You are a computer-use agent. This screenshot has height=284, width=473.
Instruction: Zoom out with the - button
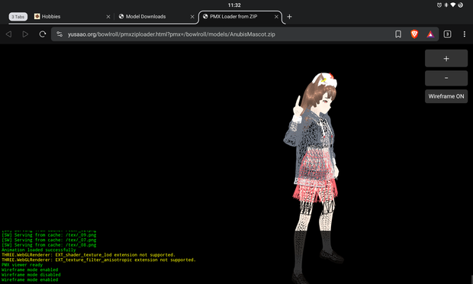[x=446, y=78]
